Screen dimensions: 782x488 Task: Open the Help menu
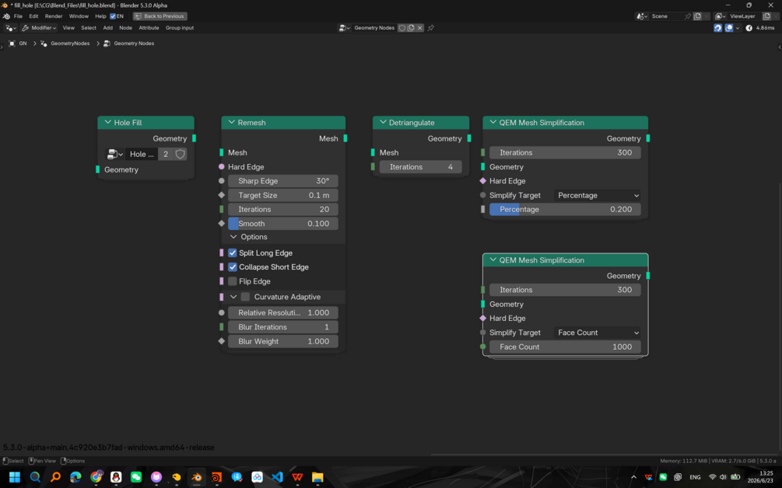[100, 16]
